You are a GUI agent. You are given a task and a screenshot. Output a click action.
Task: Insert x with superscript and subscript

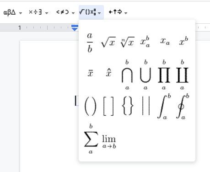(145, 42)
